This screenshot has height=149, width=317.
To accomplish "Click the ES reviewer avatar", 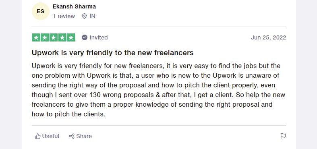I will [x=41, y=11].
